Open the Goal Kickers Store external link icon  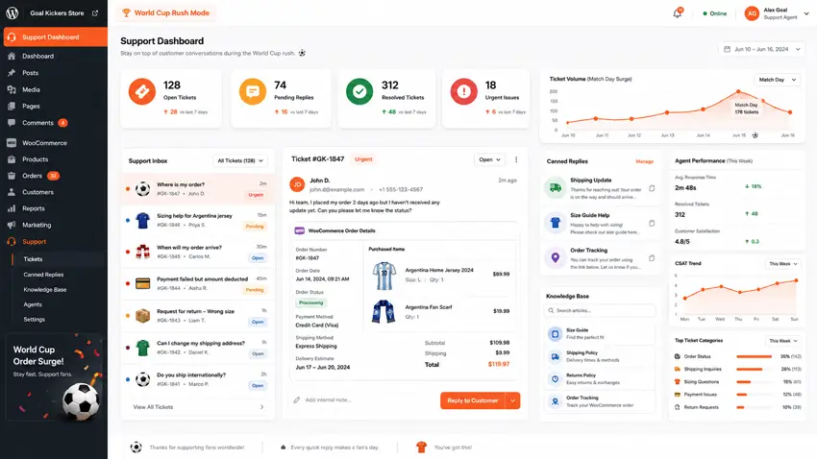pos(95,13)
